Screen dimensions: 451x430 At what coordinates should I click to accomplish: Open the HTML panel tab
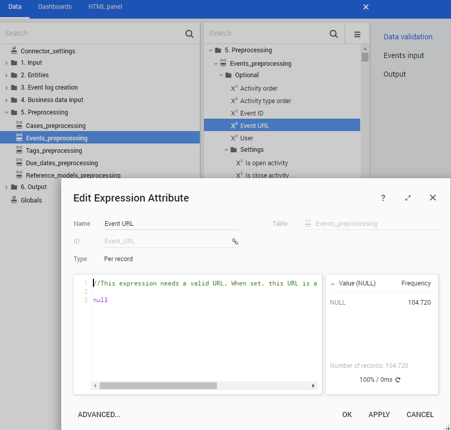click(105, 7)
